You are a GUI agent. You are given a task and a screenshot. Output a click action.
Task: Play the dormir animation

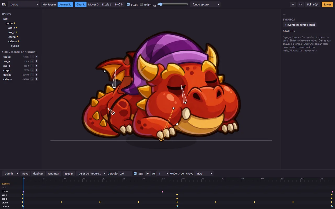click(x=148, y=173)
